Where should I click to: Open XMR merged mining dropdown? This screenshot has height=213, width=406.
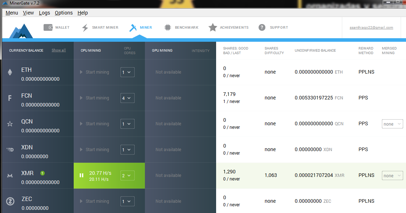click(392, 175)
